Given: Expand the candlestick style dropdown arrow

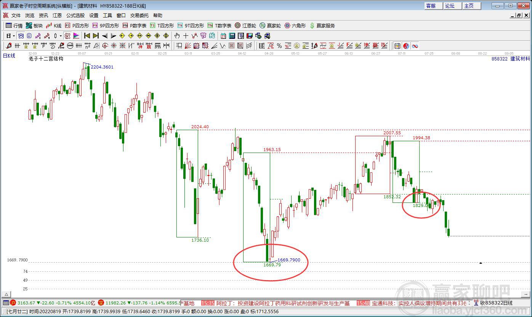Looking at the screenshot, I should coord(61,36).
